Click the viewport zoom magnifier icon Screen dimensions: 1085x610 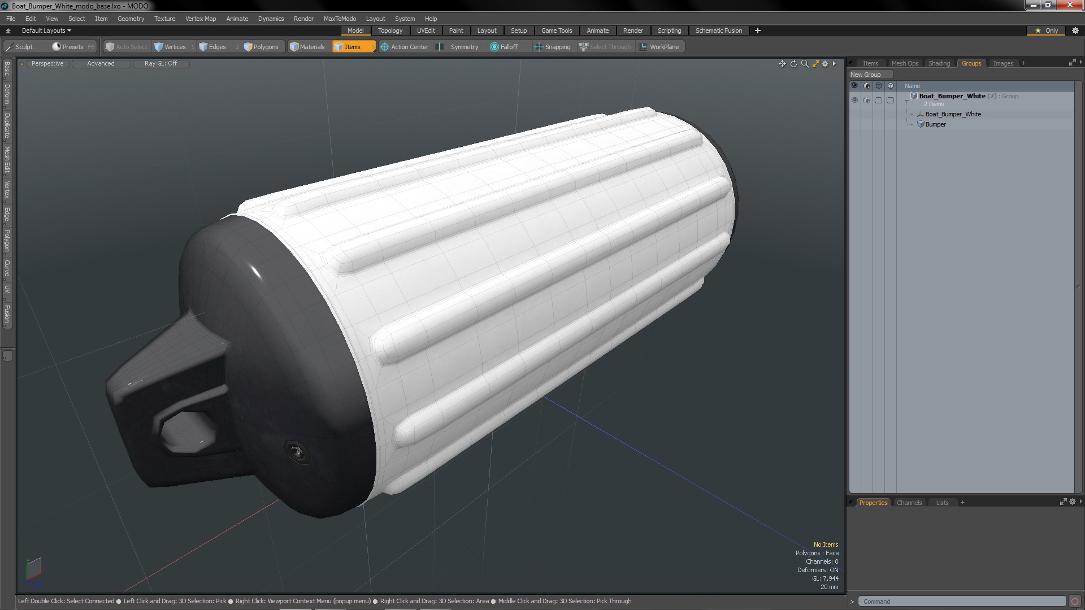(x=805, y=64)
